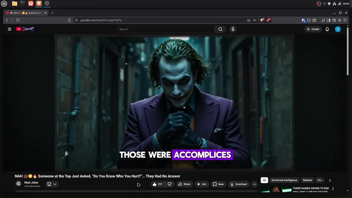Open the tab search window icon
The width and height of the screenshot is (352, 198).
(314, 20)
